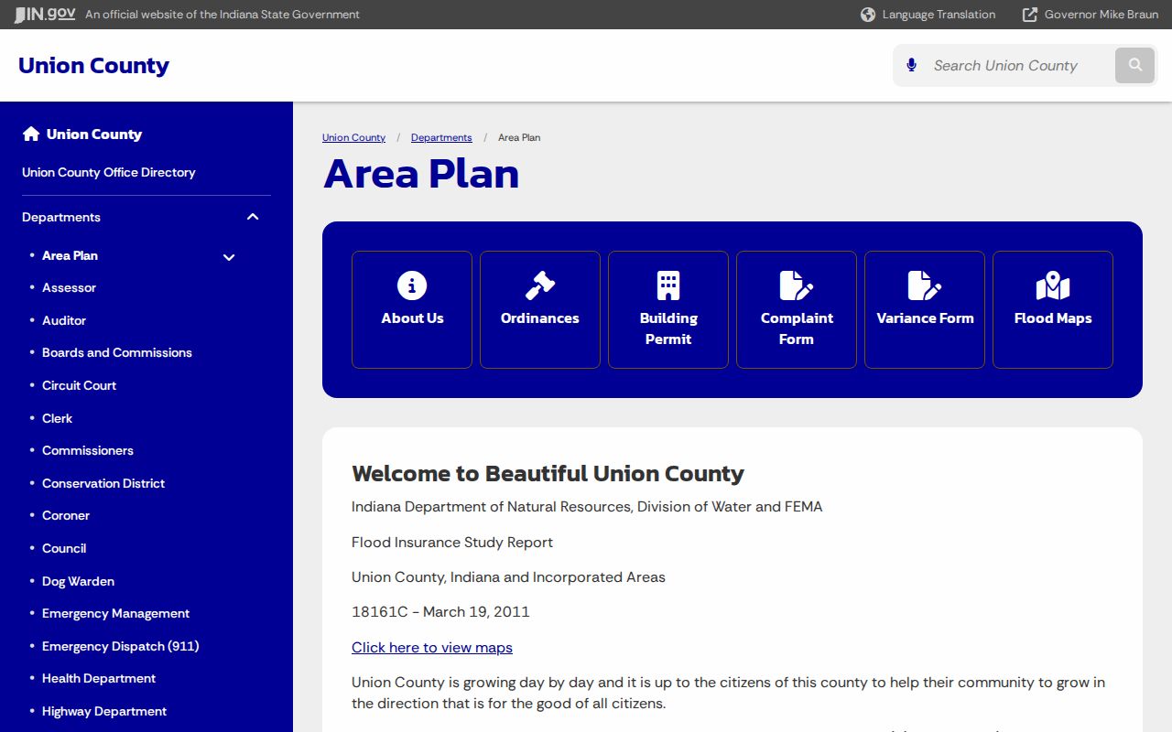This screenshot has width=1172, height=732.
Task: Open Emergency Management page
Action: (x=115, y=613)
